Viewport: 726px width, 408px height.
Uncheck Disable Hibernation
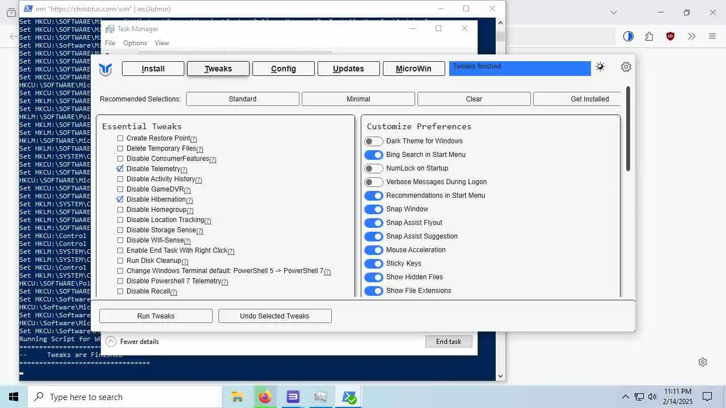tap(120, 199)
